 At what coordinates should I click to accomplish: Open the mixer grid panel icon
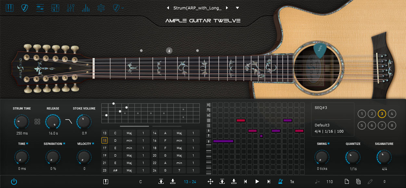(x=55, y=8)
